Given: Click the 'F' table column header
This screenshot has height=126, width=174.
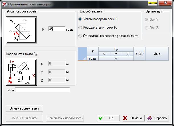Looking at the screenshot, I should click(93, 52).
